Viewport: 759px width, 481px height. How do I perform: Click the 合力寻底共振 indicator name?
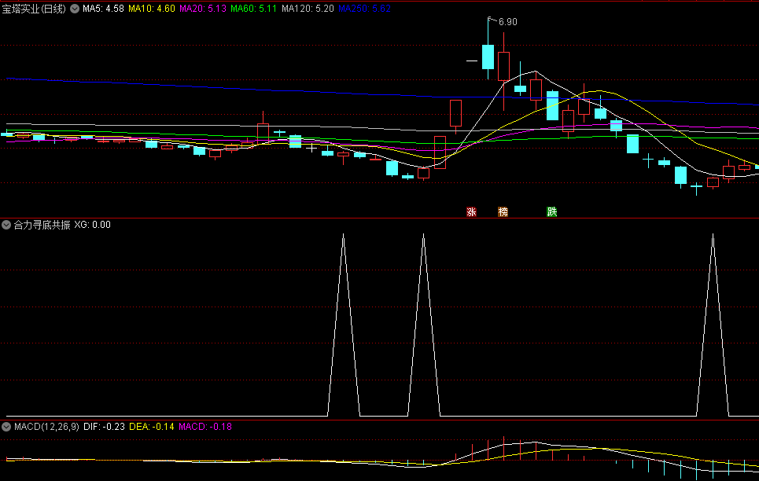(x=42, y=225)
